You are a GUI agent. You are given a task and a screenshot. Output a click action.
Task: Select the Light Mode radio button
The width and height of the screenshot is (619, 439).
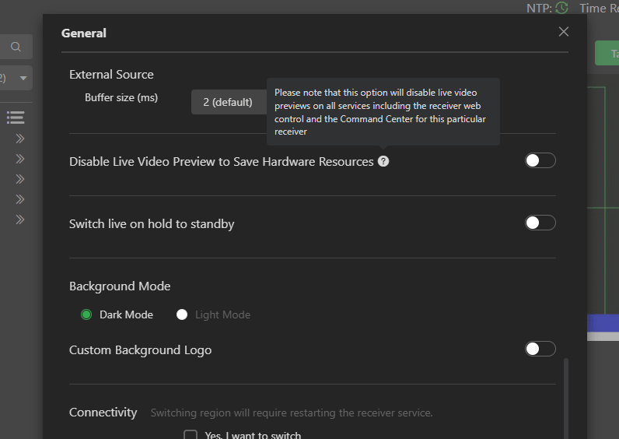click(182, 314)
